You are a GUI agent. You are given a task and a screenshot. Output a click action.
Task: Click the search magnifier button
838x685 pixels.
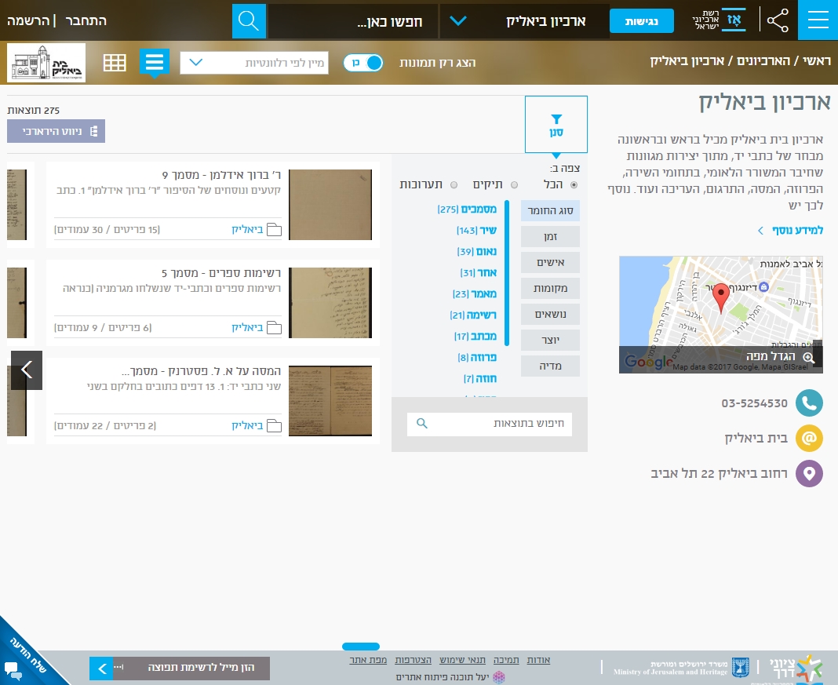pos(249,21)
